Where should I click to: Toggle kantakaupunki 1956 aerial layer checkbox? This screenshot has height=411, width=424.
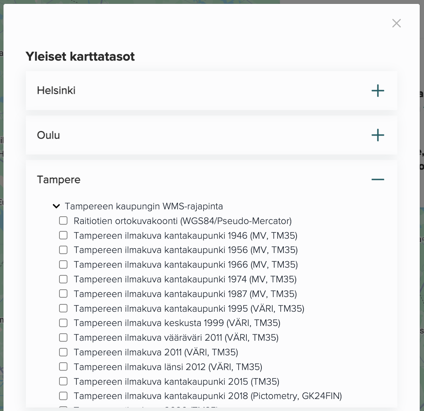63,250
